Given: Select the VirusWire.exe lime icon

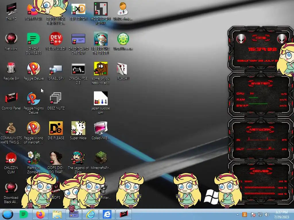Looking at the screenshot, I should pyautogui.click(x=123, y=39).
